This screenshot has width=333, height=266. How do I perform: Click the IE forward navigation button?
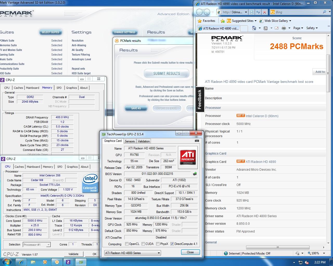(x=207, y=12)
